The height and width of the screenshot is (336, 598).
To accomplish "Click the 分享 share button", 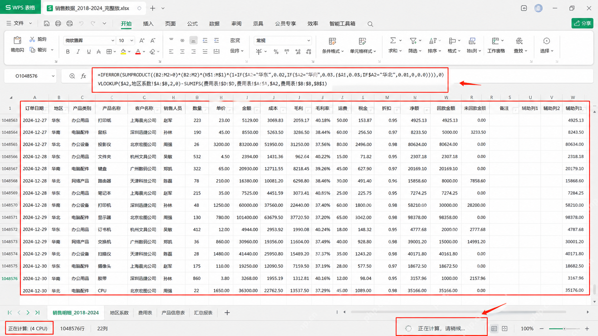I will tap(582, 23).
